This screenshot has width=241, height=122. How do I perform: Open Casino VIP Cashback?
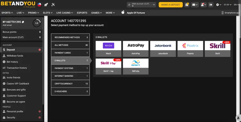click(21, 84)
